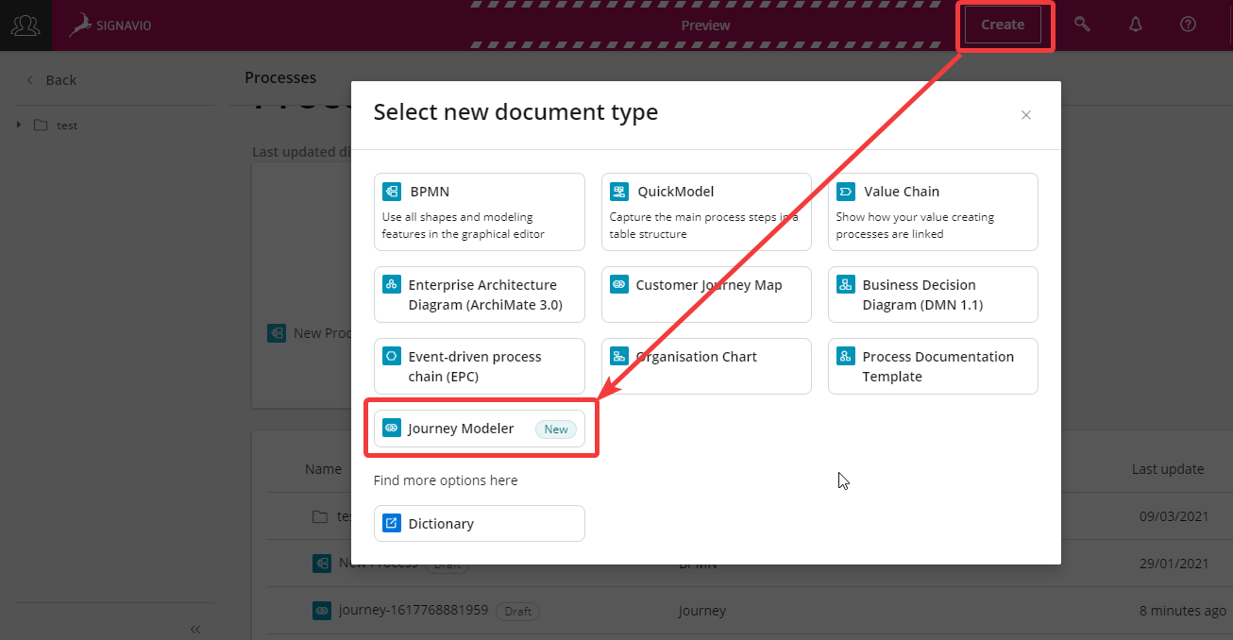1233x640 pixels.
Task: Sort by Name column header
Action: coord(323,468)
